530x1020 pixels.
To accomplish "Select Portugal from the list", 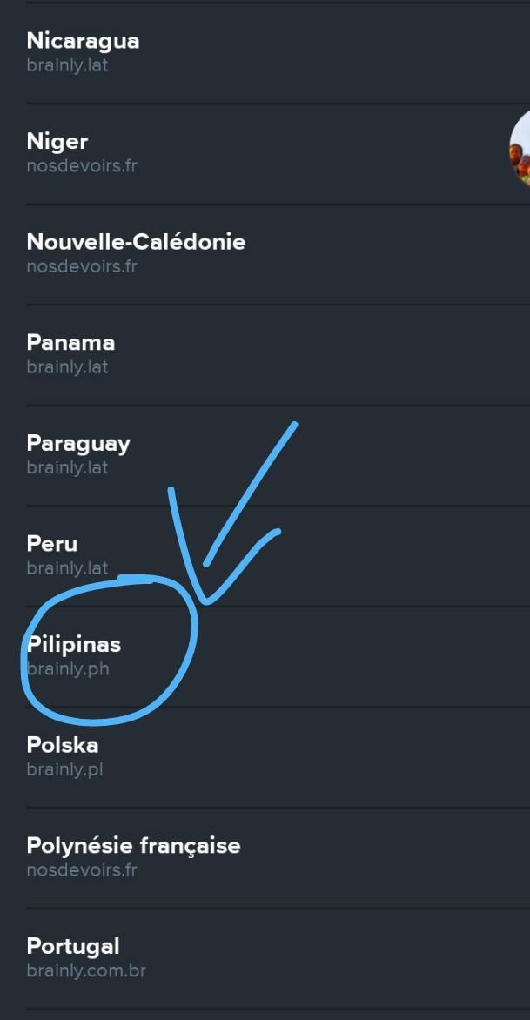I will [x=73, y=946].
